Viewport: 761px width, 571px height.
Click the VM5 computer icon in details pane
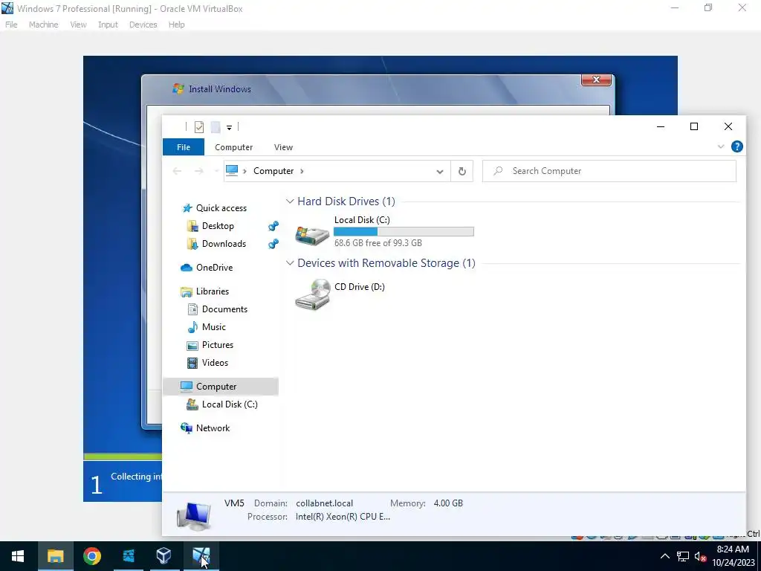pyautogui.click(x=194, y=516)
